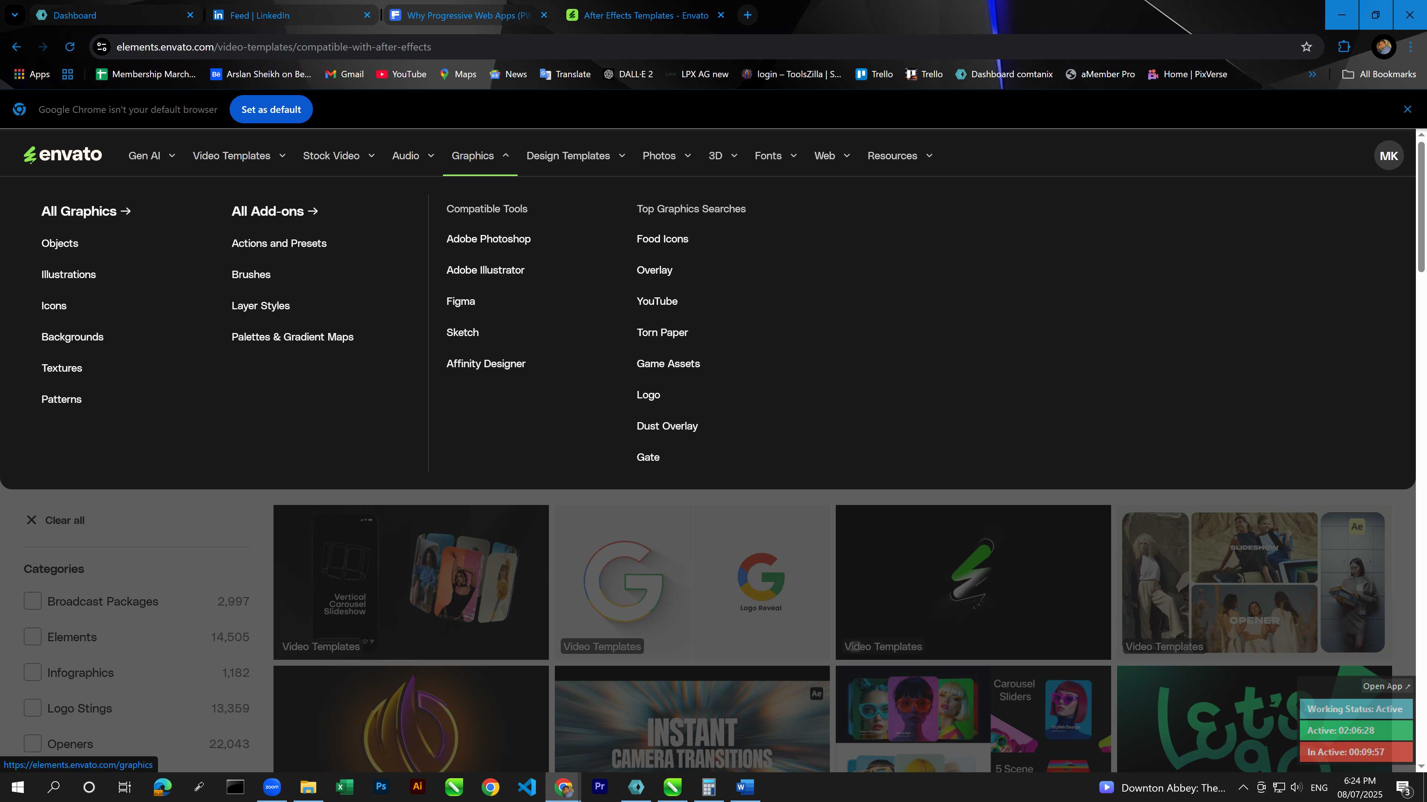Expand the Gen AI menu
The height and width of the screenshot is (802, 1427).
pyautogui.click(x=152, y=156)
